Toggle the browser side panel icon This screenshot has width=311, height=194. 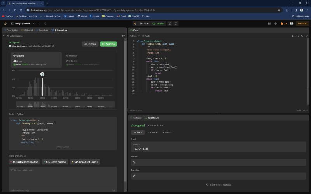tap(296, 10)
